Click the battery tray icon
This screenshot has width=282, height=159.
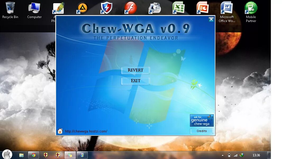pyautogui.click(x=229, y=155)
